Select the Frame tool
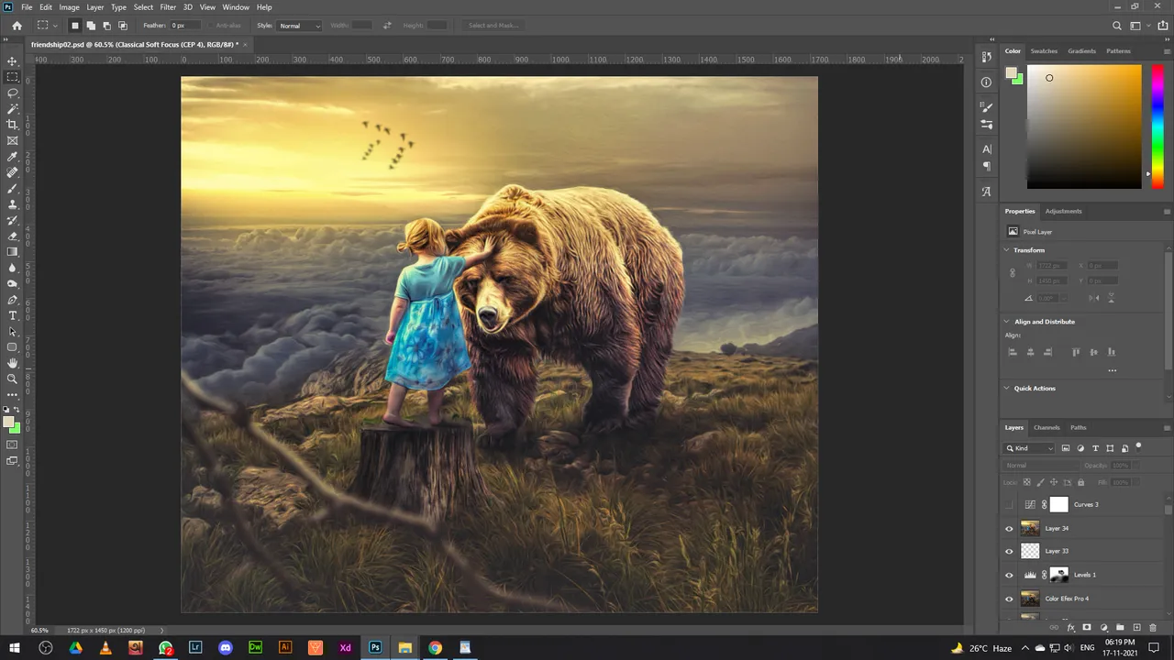1174x660 pixels. [13, 141]
